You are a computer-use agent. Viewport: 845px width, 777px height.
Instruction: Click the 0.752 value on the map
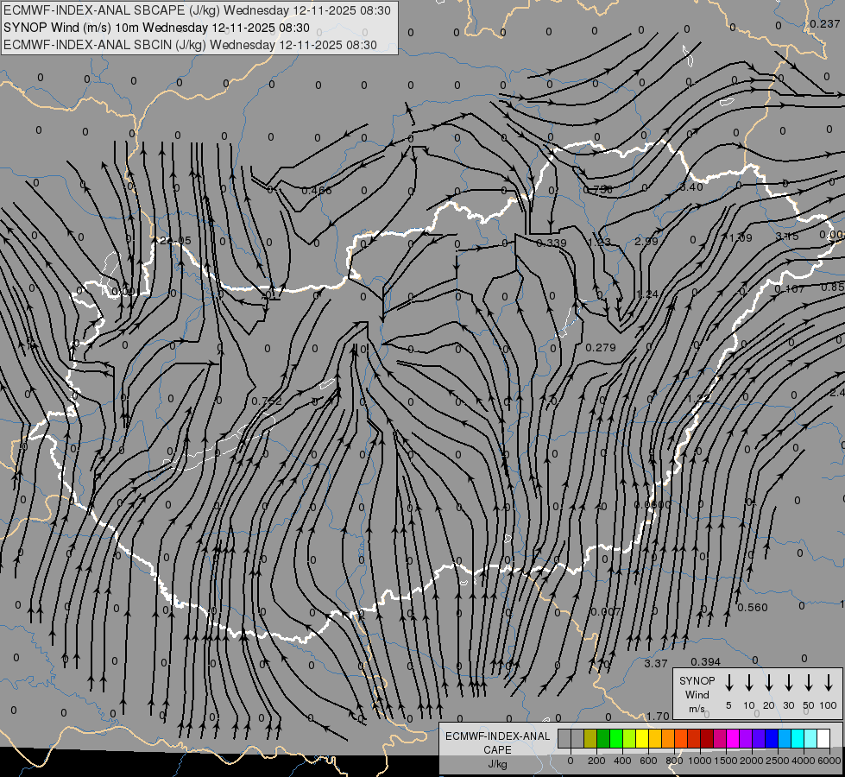(267, 401)
